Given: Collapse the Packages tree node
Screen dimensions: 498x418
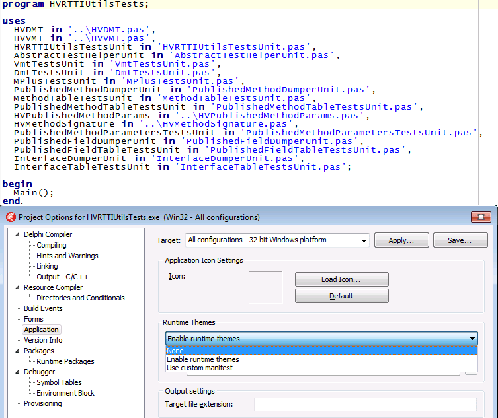Looking at the screenshot, I should tap(18, 351).
